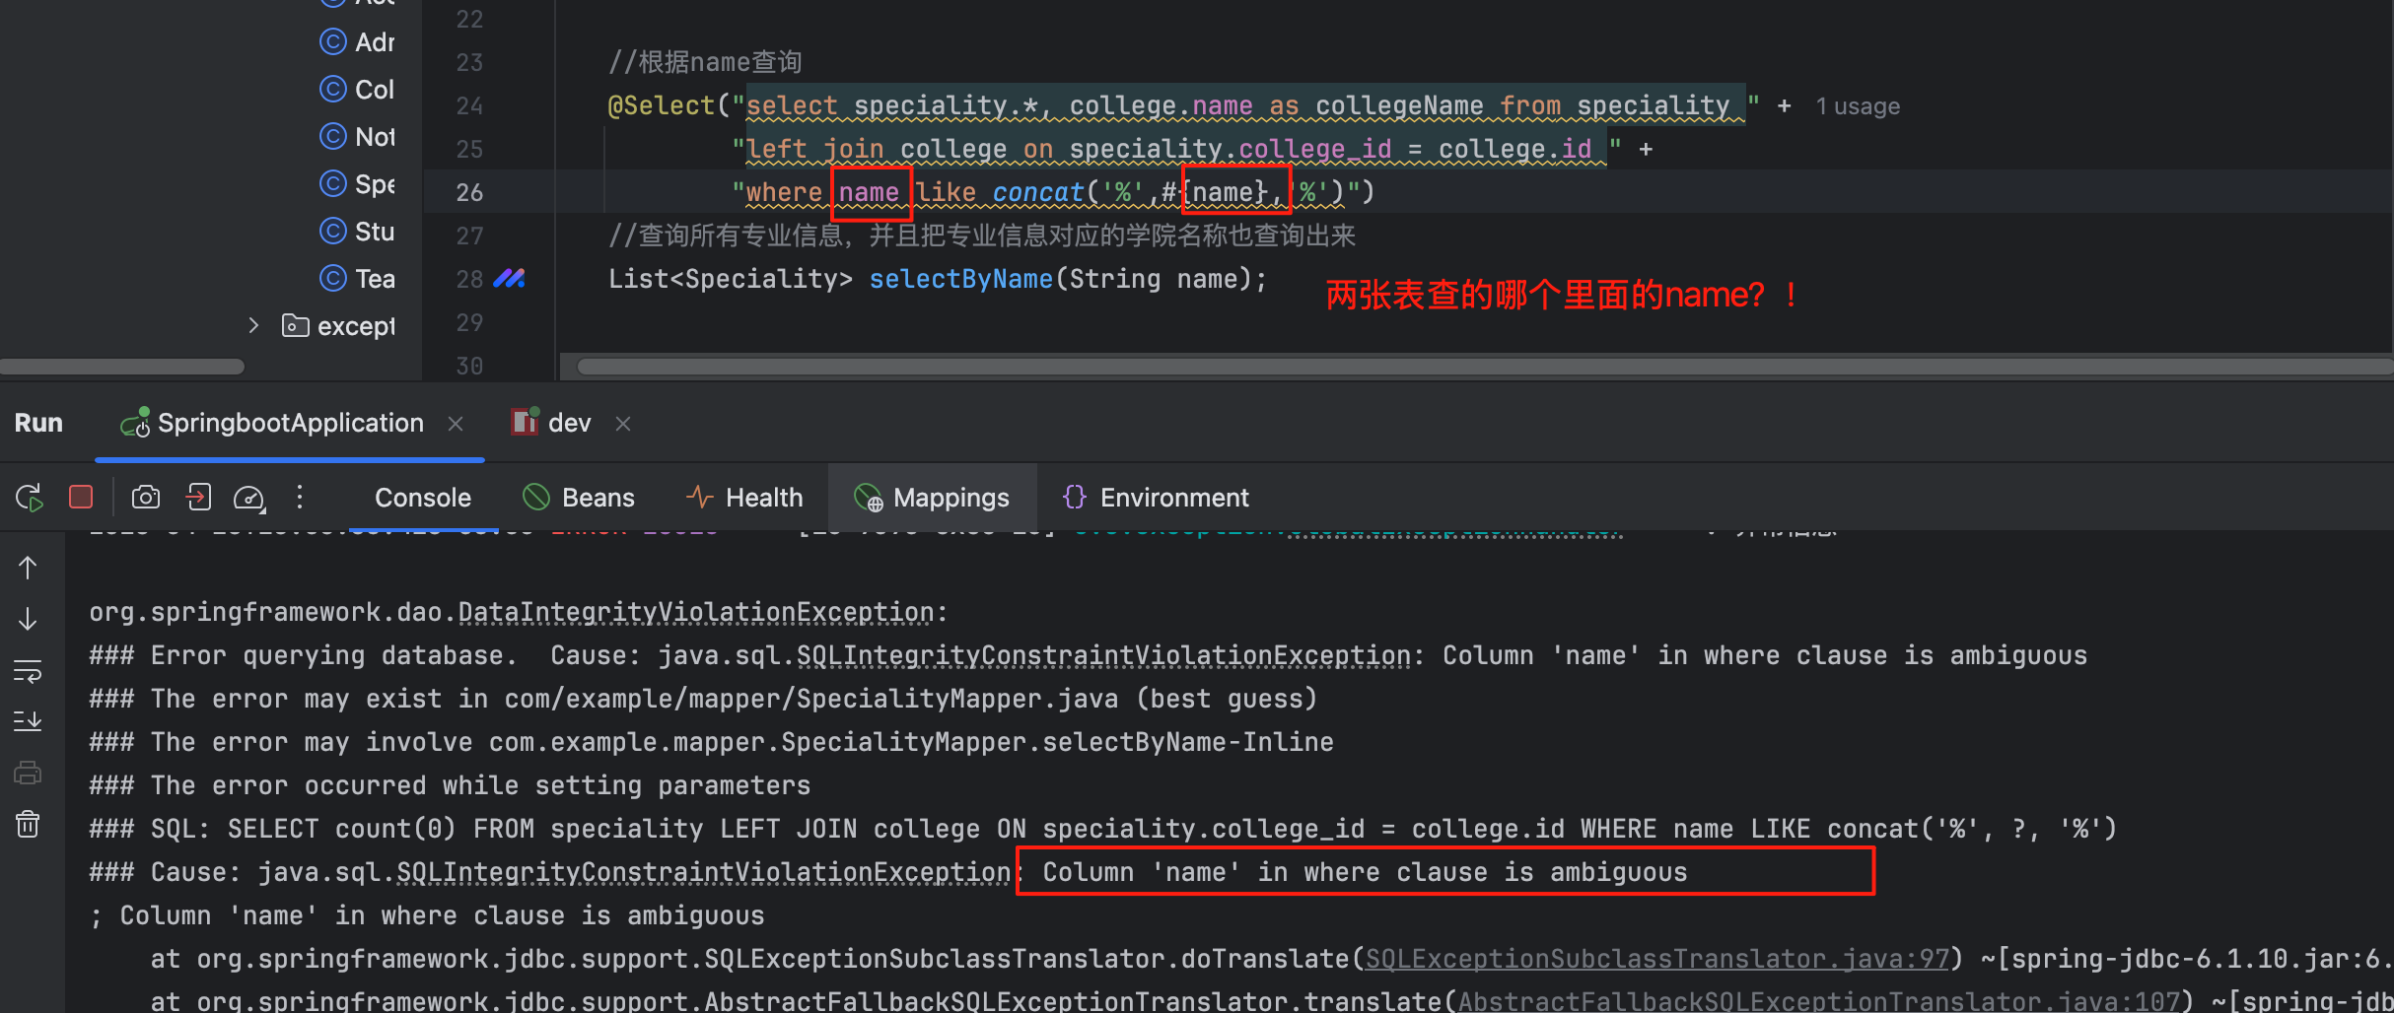Open SQLExceptionSubclassTranslator.java:97 stack trace link
Image resolution: width=2394 pixels, height=1013 pixels.
[1657, 959]
